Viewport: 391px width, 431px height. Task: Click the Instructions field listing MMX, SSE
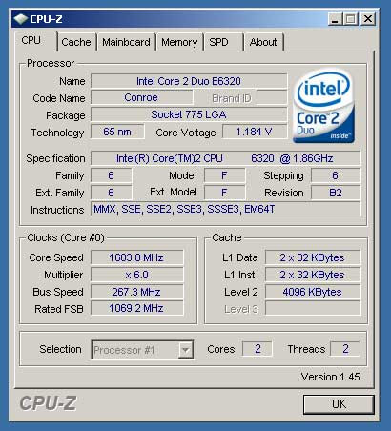point(226,209)
